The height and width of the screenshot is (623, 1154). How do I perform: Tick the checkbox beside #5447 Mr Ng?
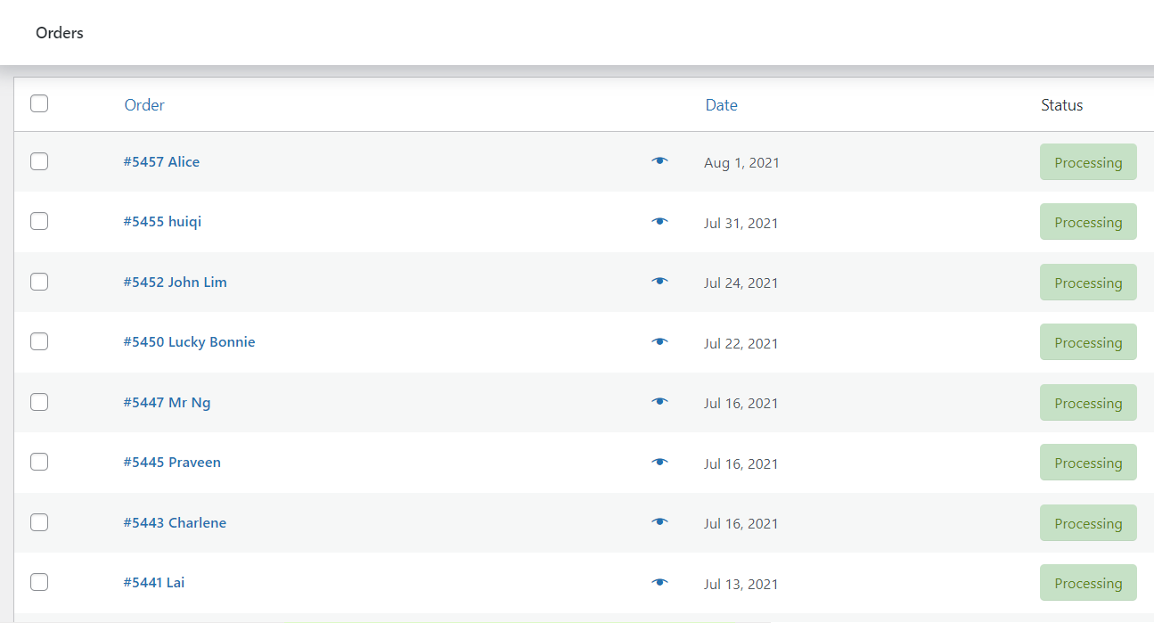coord(39,402)
